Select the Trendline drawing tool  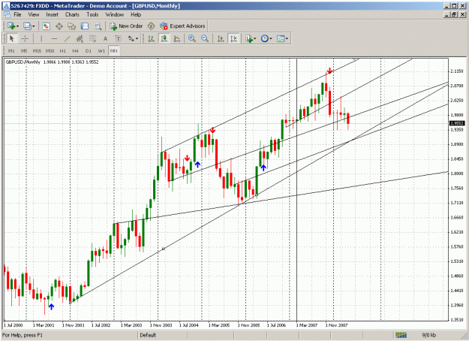pyautogui.click(x=67, y=38)
